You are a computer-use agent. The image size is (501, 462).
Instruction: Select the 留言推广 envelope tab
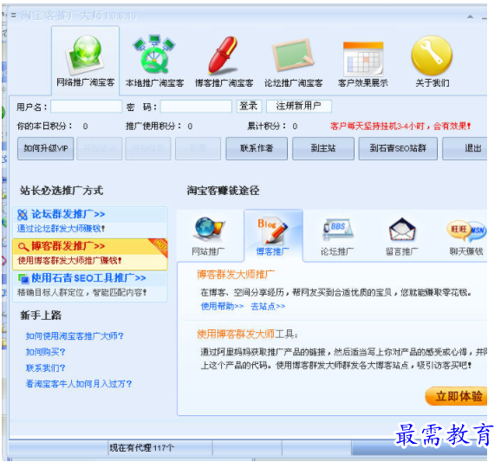click(x=402, y=236)
